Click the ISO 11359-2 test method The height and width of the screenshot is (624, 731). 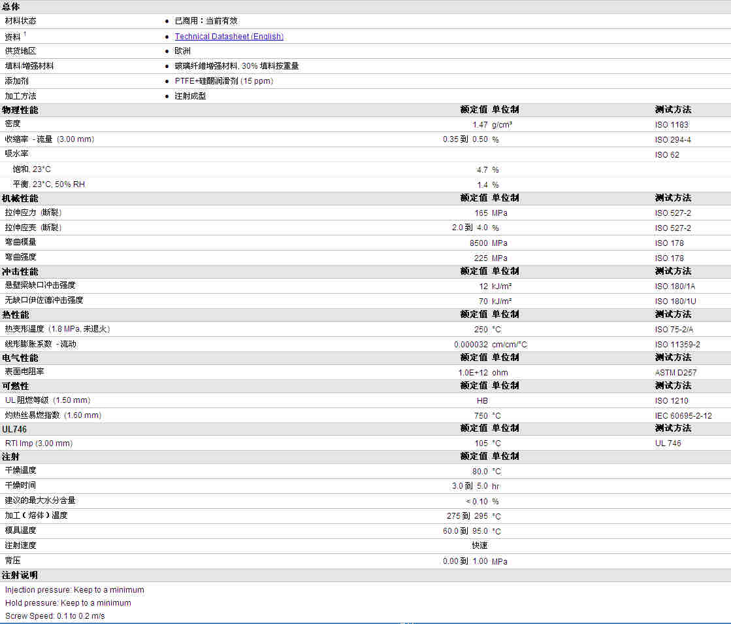click(x=677, y=344)
